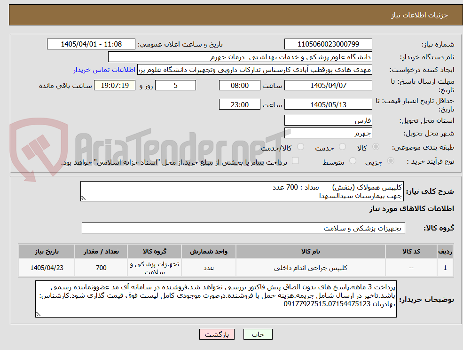
Task: Click the گروه کالا column header
Action: click(155, 251)
